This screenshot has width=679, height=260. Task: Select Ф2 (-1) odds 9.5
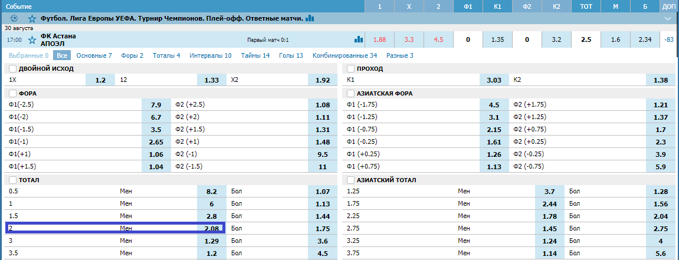pyautogui.click(x=323, y=154)
